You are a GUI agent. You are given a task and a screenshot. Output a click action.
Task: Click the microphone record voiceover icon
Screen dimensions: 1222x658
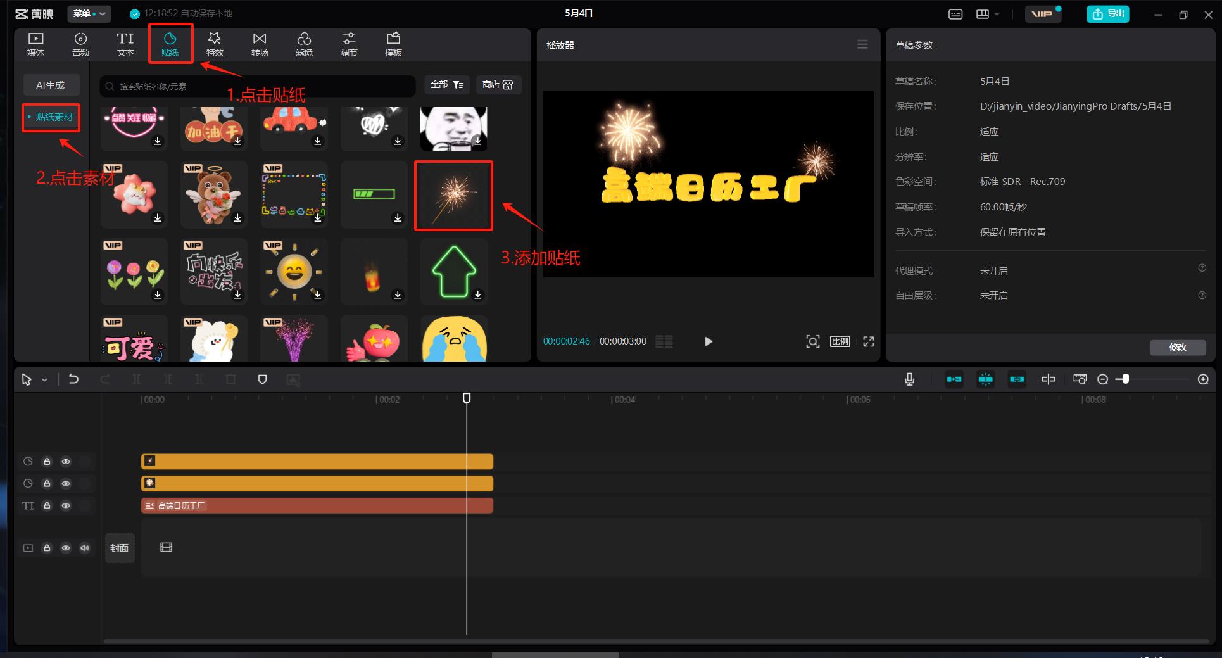(909, 379)
